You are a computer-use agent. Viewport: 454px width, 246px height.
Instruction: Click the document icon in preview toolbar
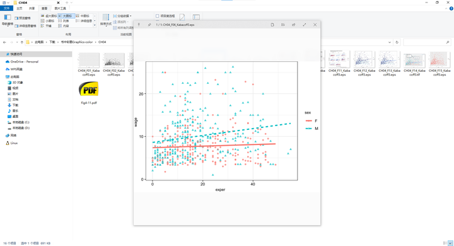click(272, 25)
